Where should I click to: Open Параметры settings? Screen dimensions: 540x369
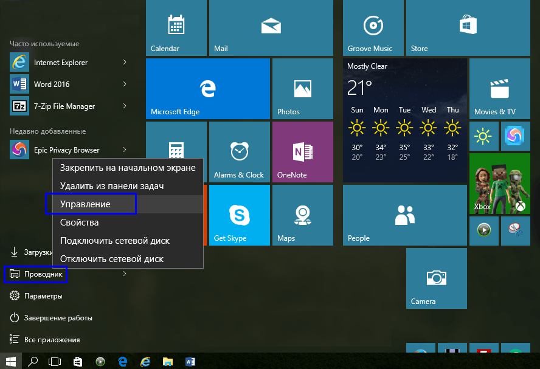[43, 296]
